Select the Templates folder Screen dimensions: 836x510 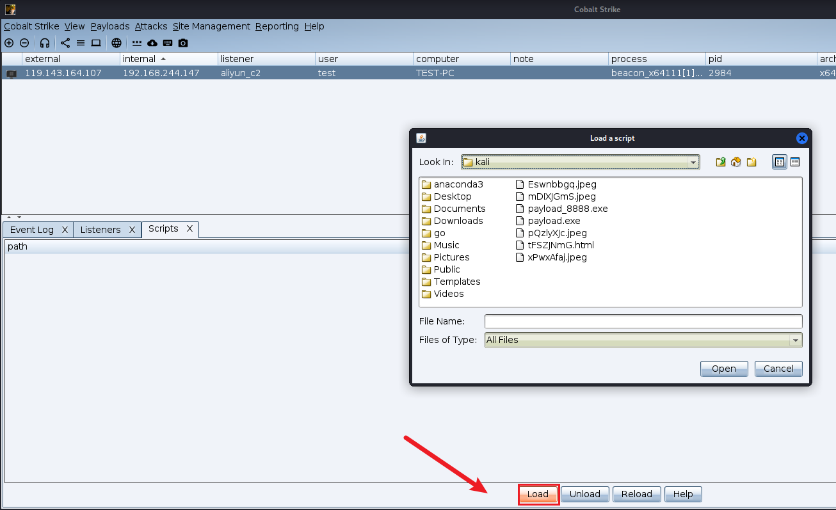pyautogui.click(x=451, y=282)
